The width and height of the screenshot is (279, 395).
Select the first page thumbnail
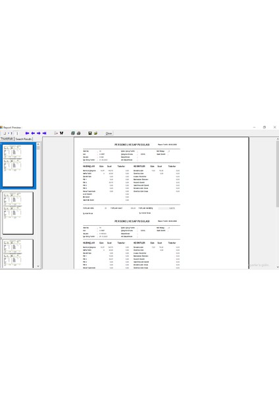[18, 165]
